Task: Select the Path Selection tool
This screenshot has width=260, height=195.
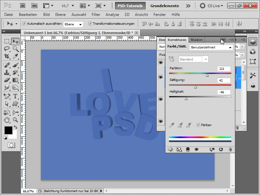Action: (7, 104)
